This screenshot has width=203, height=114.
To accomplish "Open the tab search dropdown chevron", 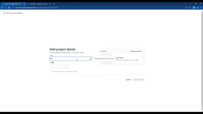I will pos(186,4).
